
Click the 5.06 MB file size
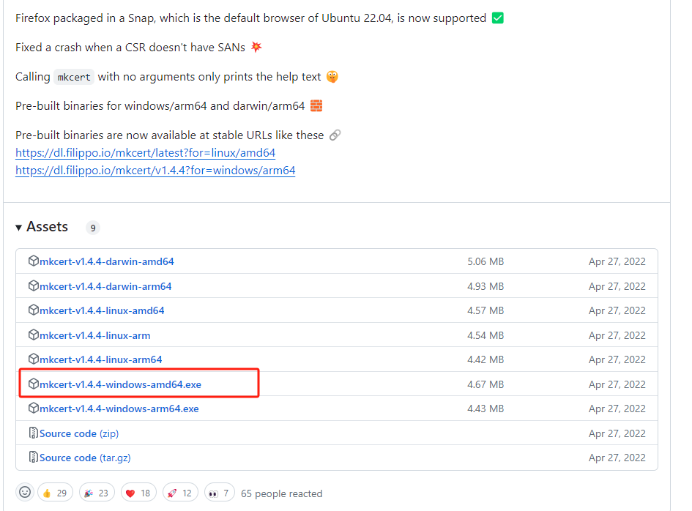point(485,261)
